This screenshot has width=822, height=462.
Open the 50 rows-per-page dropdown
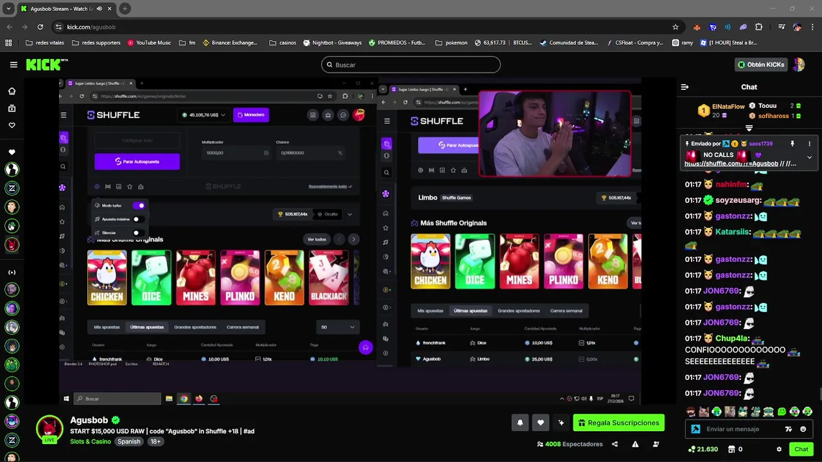point(337,327)
